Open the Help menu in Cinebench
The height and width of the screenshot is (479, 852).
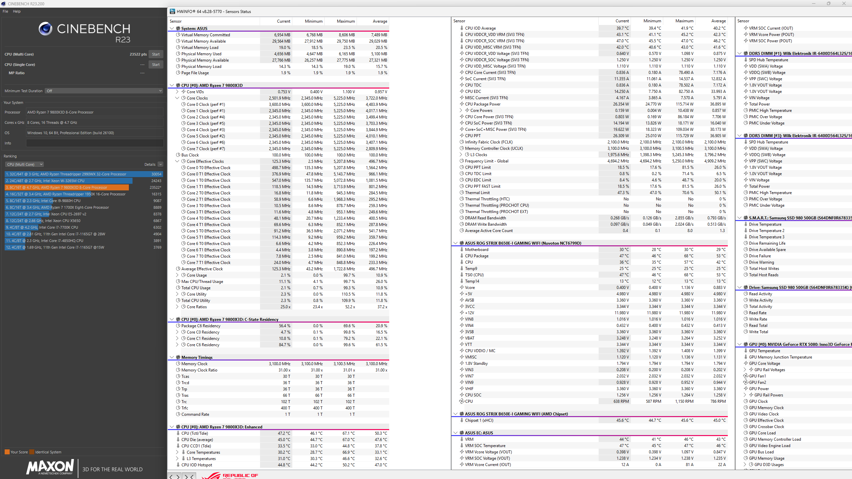pos(17,11)
